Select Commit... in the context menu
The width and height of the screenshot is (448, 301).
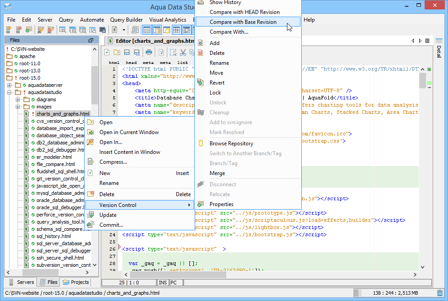coord(140,225)
